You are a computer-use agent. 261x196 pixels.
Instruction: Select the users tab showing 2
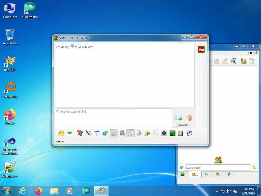pos(195,175)
